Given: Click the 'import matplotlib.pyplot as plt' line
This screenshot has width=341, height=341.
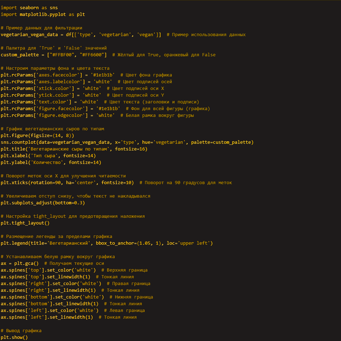Looking at the screenshot, I should (x=43, y=14).
